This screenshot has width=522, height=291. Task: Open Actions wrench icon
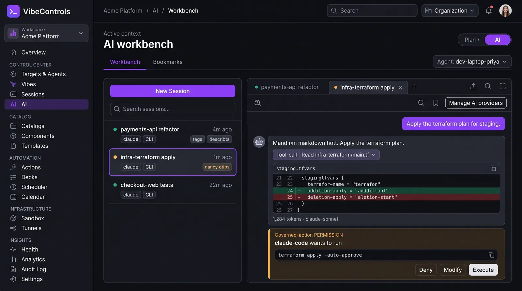(13, 167)
